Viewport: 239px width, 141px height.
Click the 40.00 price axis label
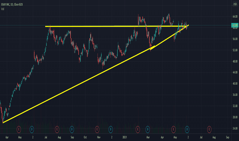(x=235, y=84)
